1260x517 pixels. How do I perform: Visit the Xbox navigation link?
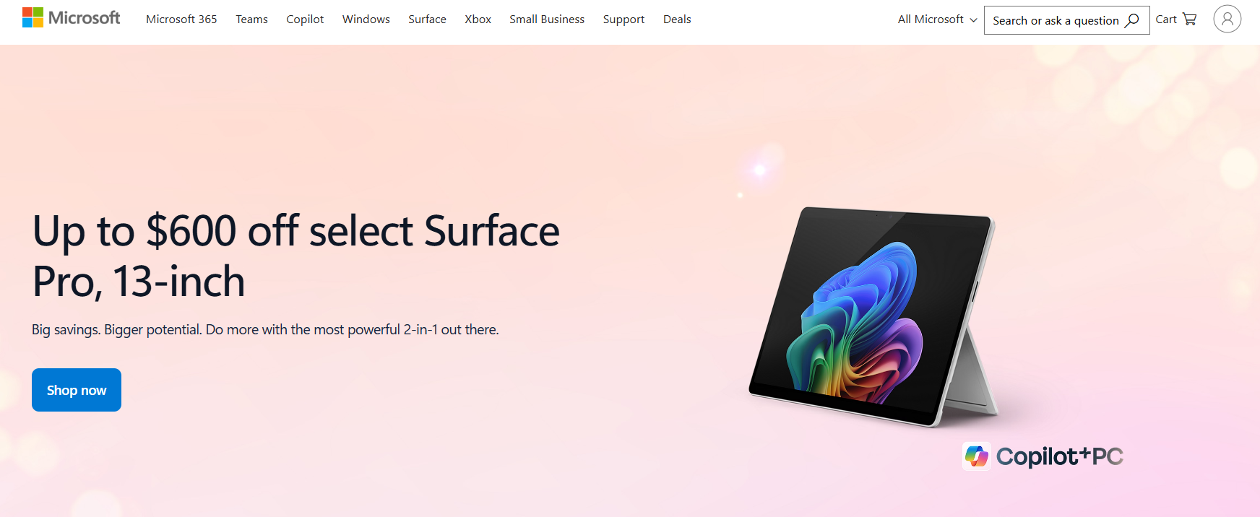478,19
